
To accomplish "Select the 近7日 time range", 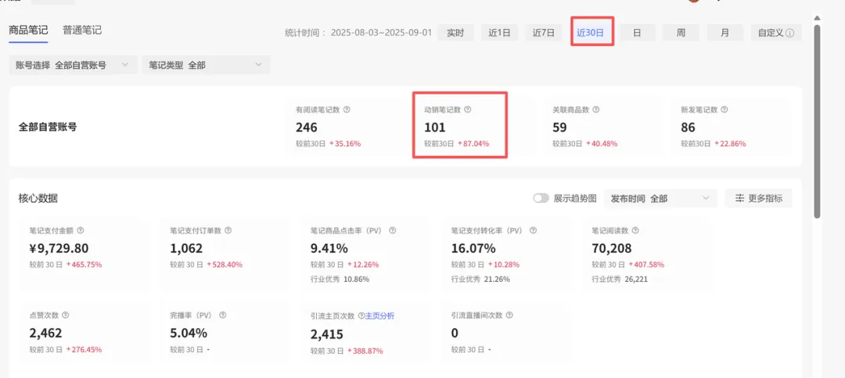I will coord(543,33).
